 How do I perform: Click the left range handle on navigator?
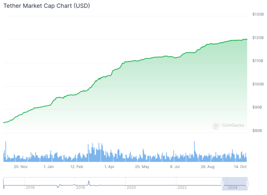point(222,183)
